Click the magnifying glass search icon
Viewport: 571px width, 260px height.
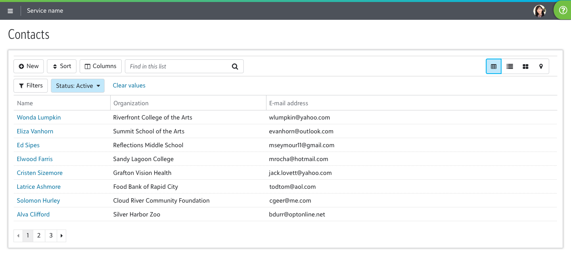235,66
